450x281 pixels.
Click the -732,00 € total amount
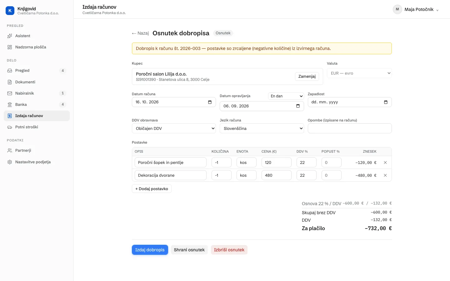pyautogui.click(x=378, y=228)
